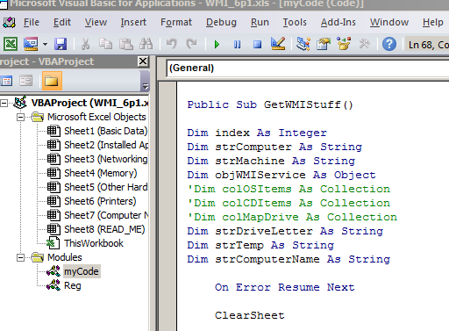
Task: Select the Reg module
Action: pyautogui.click(x=73, y=285)
